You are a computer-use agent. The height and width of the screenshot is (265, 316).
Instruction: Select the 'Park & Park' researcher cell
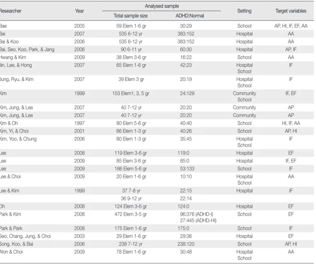11,228
